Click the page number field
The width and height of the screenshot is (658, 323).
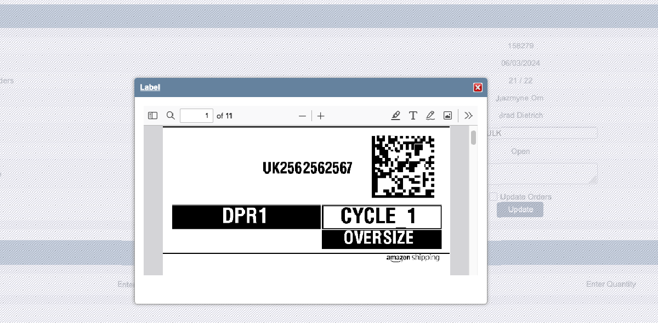196,116
